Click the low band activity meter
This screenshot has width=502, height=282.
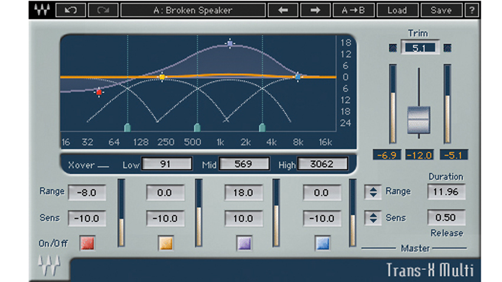[121, 213]
